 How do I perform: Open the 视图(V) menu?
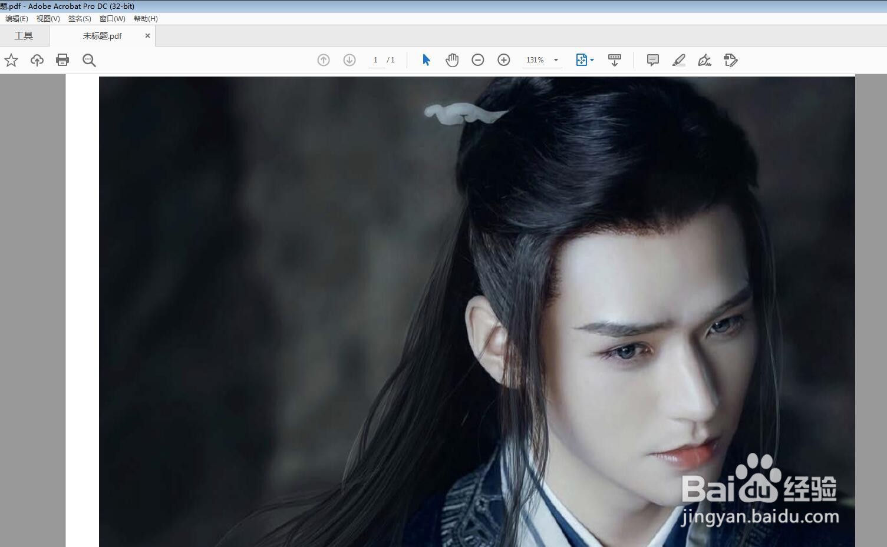48,19
